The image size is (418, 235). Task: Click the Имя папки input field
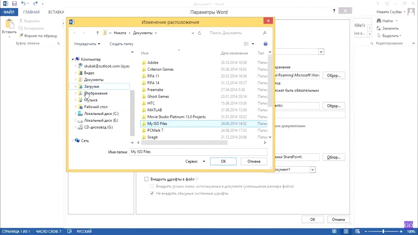tap(198, 152)
